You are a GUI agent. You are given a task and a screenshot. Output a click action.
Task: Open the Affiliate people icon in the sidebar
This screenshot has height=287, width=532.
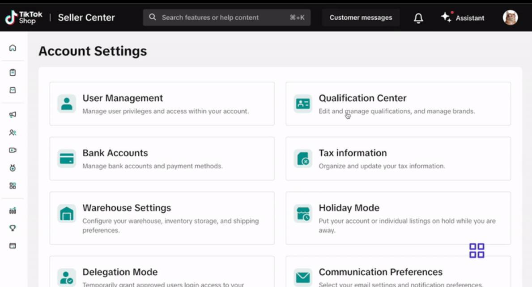(13, 133)
